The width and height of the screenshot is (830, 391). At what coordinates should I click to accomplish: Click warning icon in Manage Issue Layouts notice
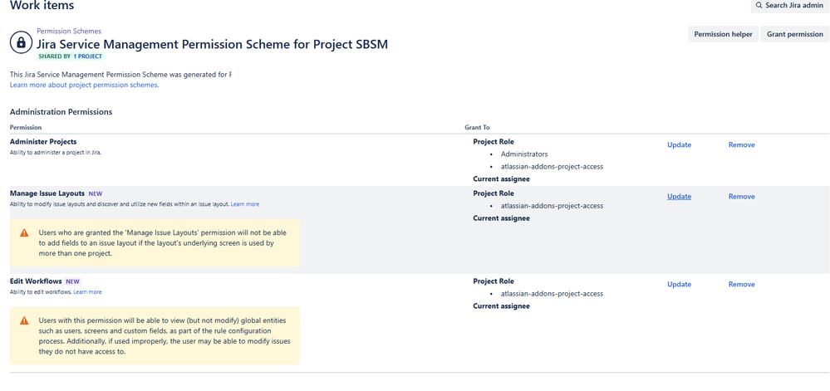click(25, 235)
